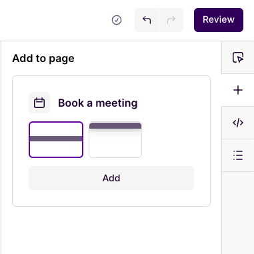This screenshot has width=254, height=254.
Task: Add the Book a meeting block
Action: [x=111, y=178]
